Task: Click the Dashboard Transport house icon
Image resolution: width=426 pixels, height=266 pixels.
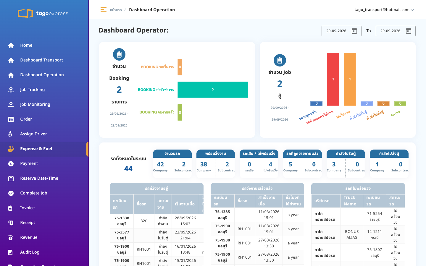Action: point(11,60)
